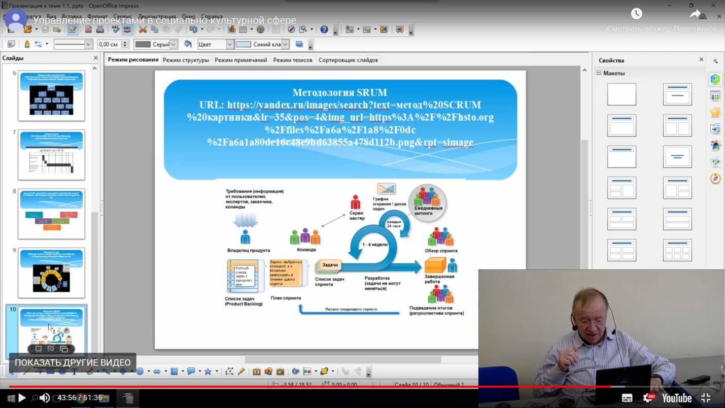Image resolution: width=725 pixels, height=408 pixels.
Task: Toggle the shadow button in line toolbar
Action: click(x=299, y=45)
